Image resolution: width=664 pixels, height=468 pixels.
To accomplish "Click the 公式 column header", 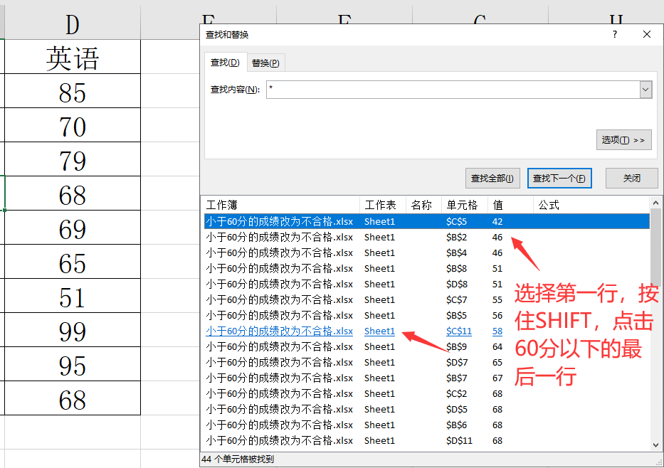I will [x=591, y=205].
